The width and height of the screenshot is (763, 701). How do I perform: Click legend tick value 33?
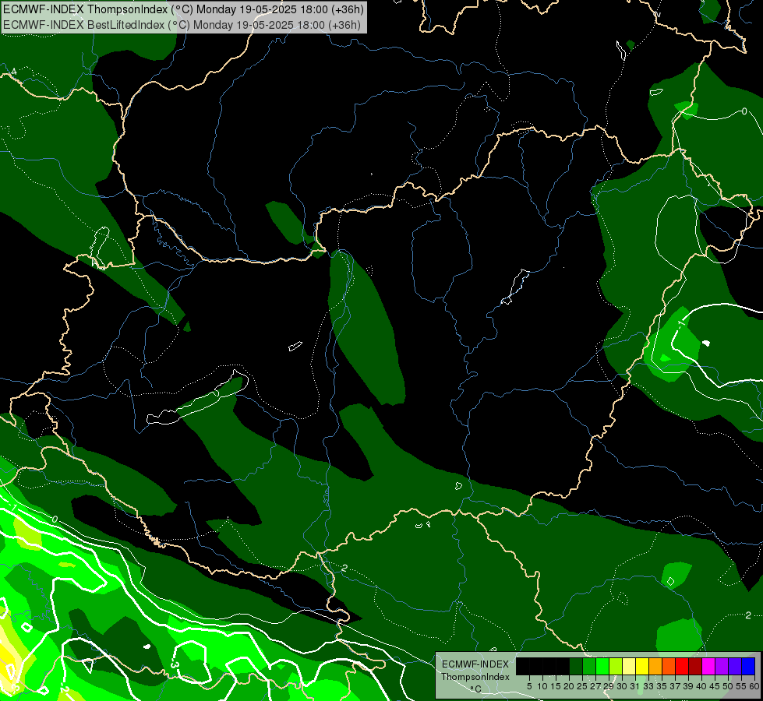click(648, 686)
